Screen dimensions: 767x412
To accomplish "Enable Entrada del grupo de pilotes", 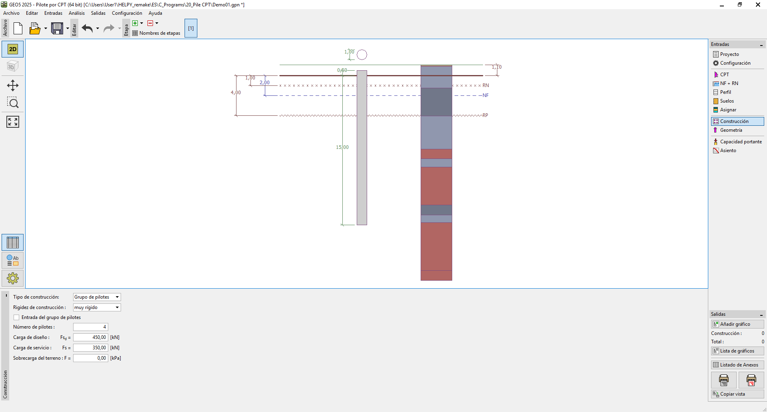I will [16, 317].
